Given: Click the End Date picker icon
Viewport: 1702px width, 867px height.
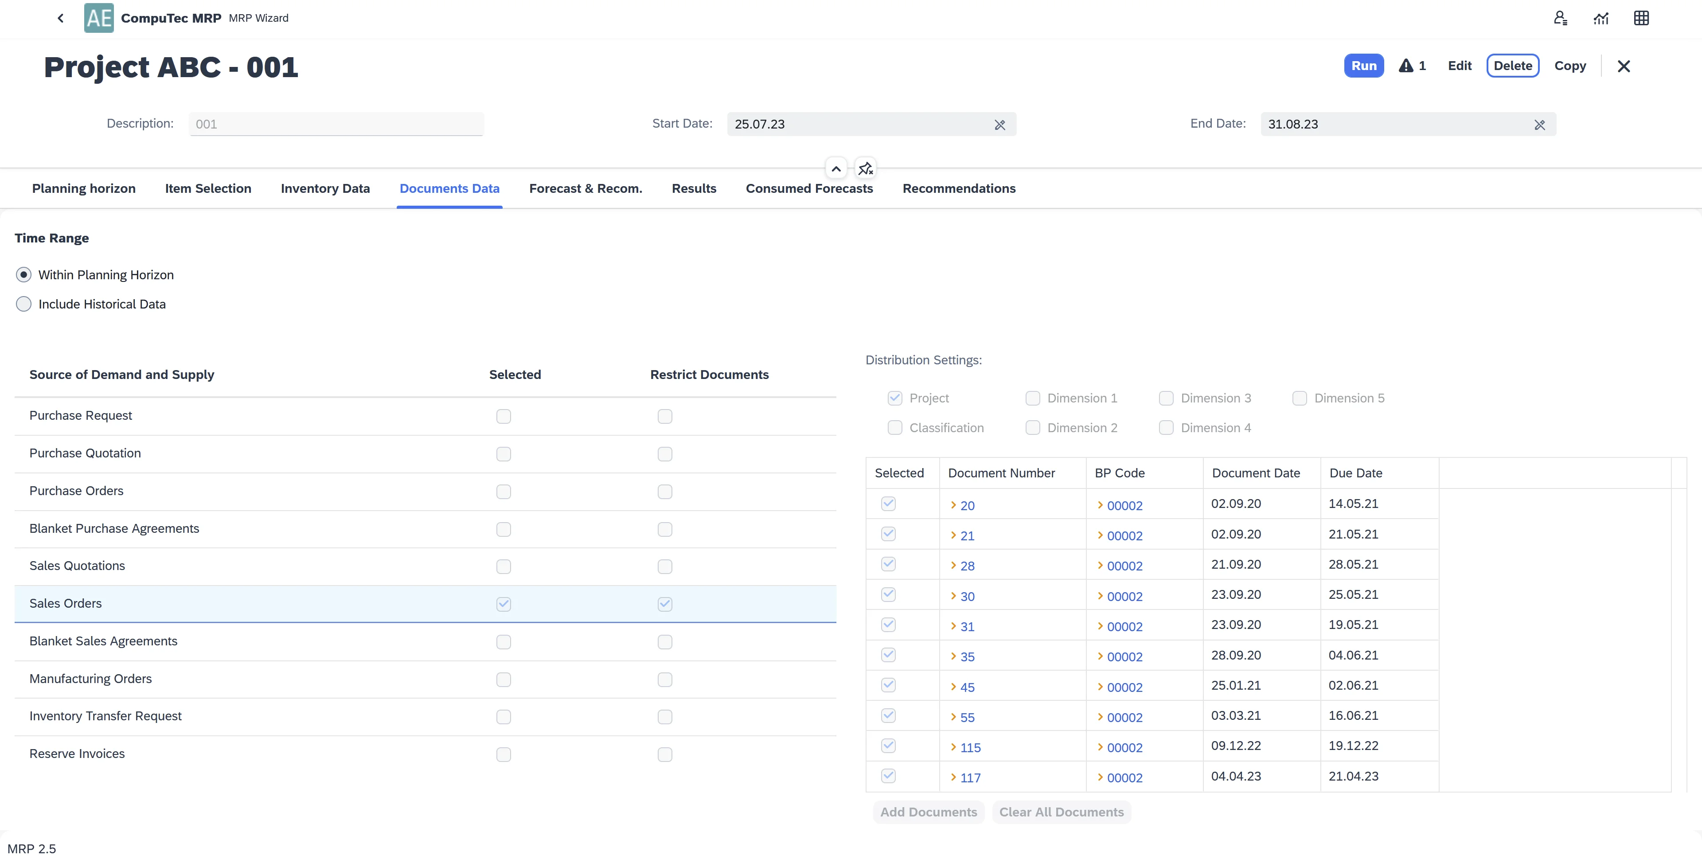Looking at the screenshot, I should point(1539,125).
